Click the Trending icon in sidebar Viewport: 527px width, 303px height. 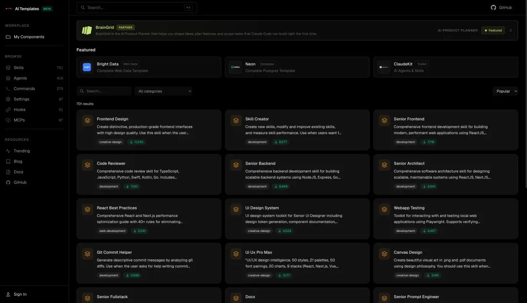coord(8,151)
